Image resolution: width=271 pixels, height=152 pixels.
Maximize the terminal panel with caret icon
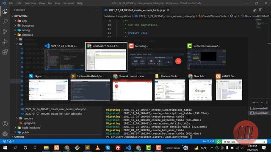pyautogui.click(x=262, y=103)
